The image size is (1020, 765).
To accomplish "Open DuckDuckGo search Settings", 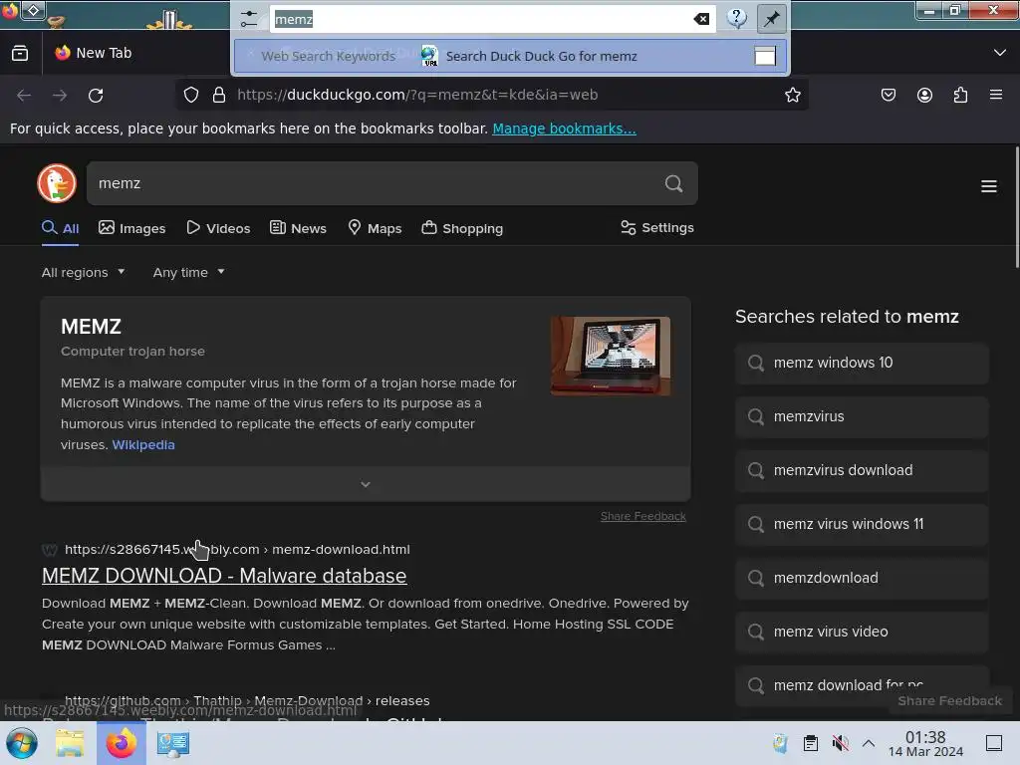I will (x=657, y=228).
